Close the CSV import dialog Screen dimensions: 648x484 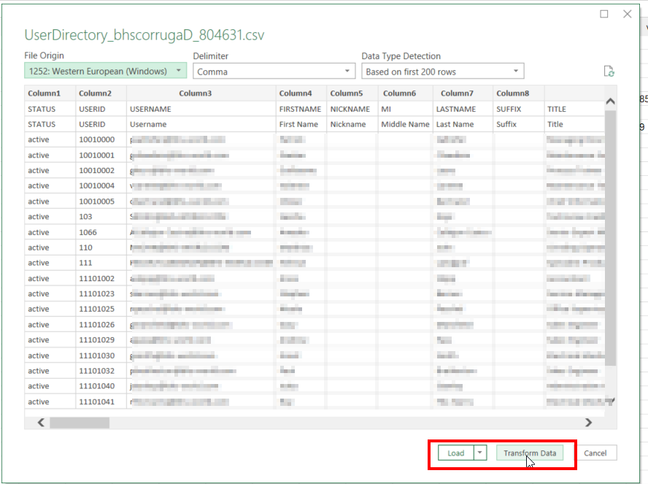pyautogui.click(x=627, y=14)
